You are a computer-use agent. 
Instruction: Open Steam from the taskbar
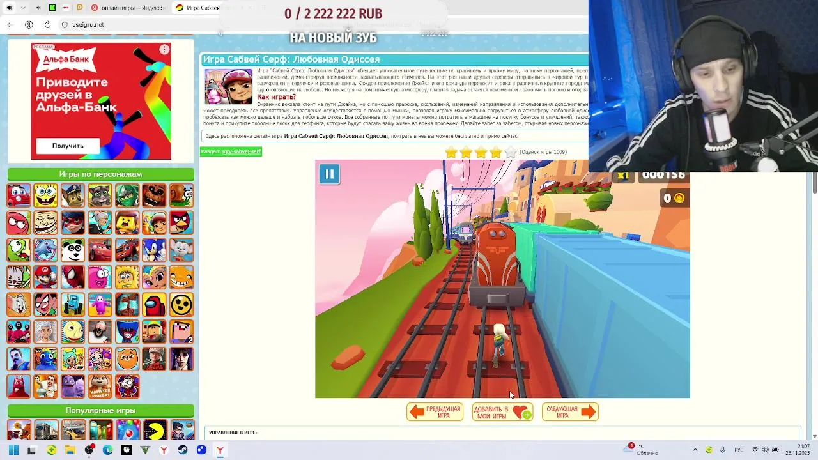click(183, 450)
